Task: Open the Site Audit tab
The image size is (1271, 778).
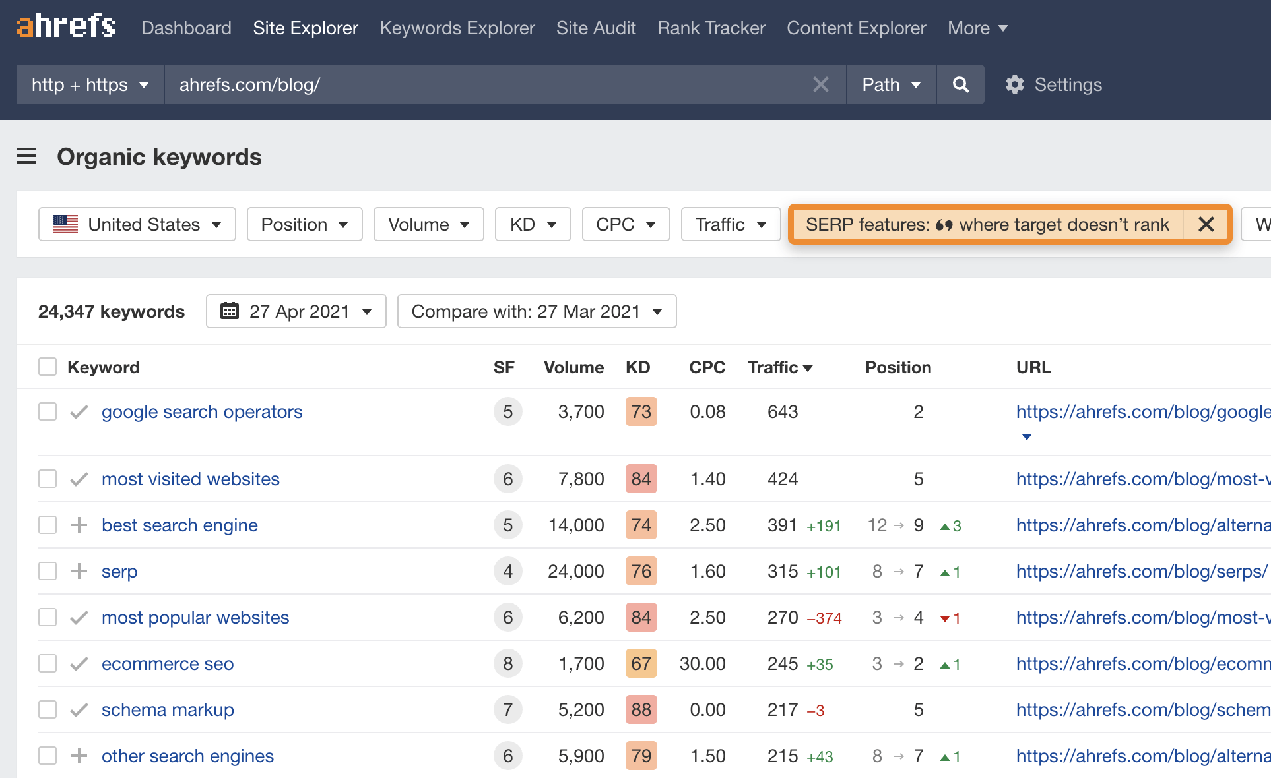Action: pyautogui.click(x=596, y=28)
